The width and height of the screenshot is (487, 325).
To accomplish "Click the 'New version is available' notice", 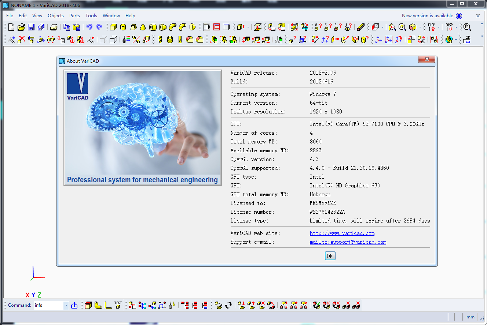I will pos(428,16).
